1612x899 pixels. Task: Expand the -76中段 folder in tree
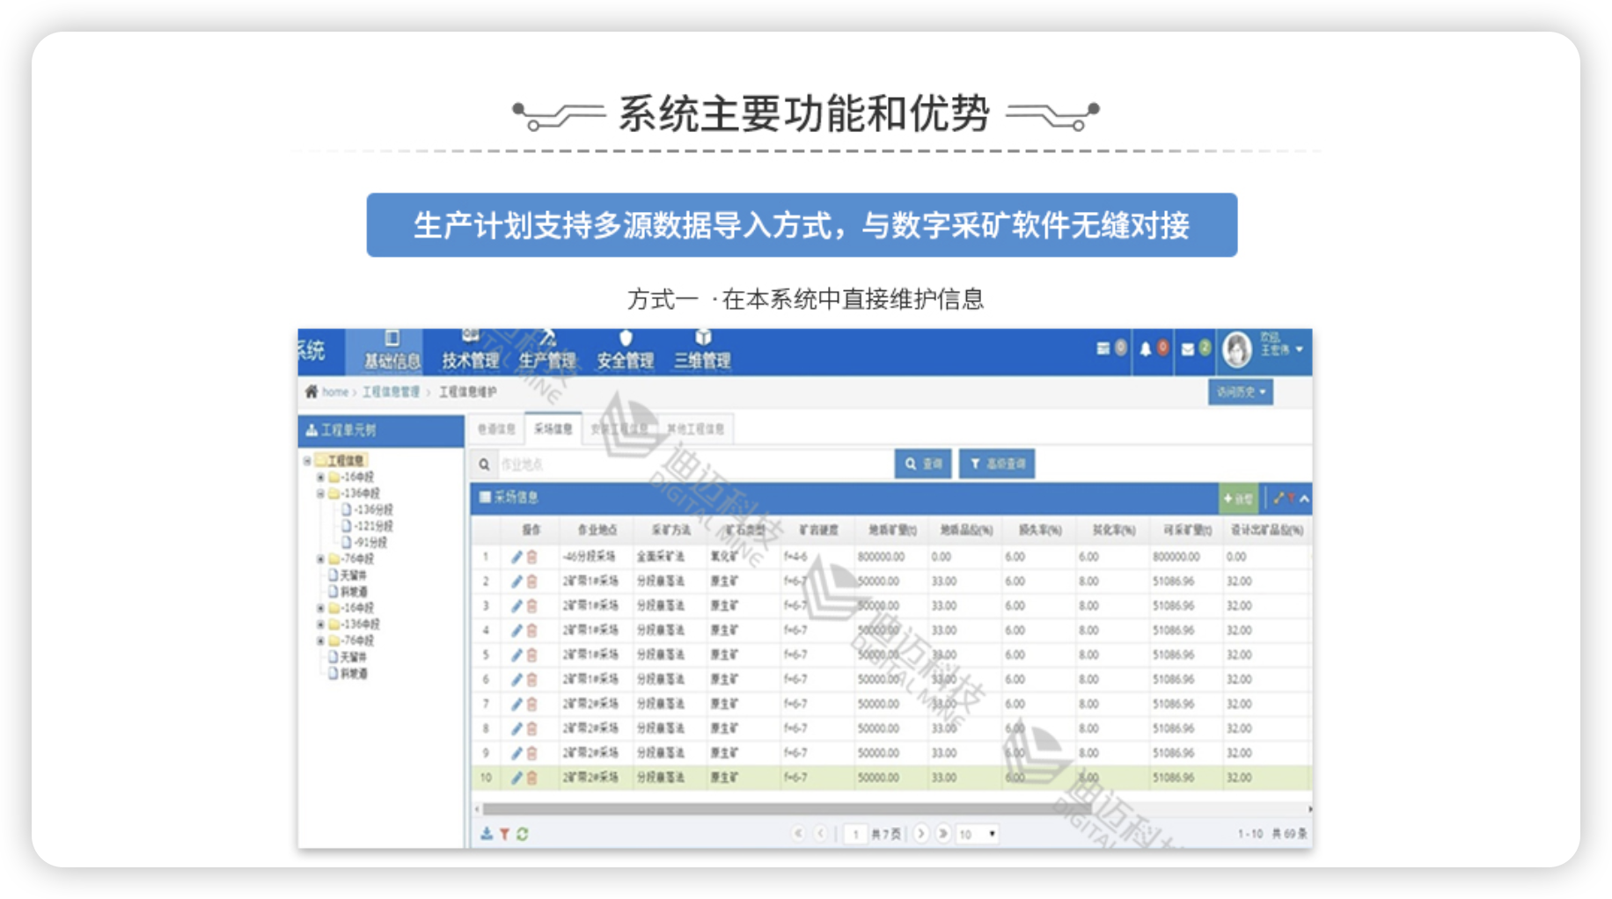[320, 559]
